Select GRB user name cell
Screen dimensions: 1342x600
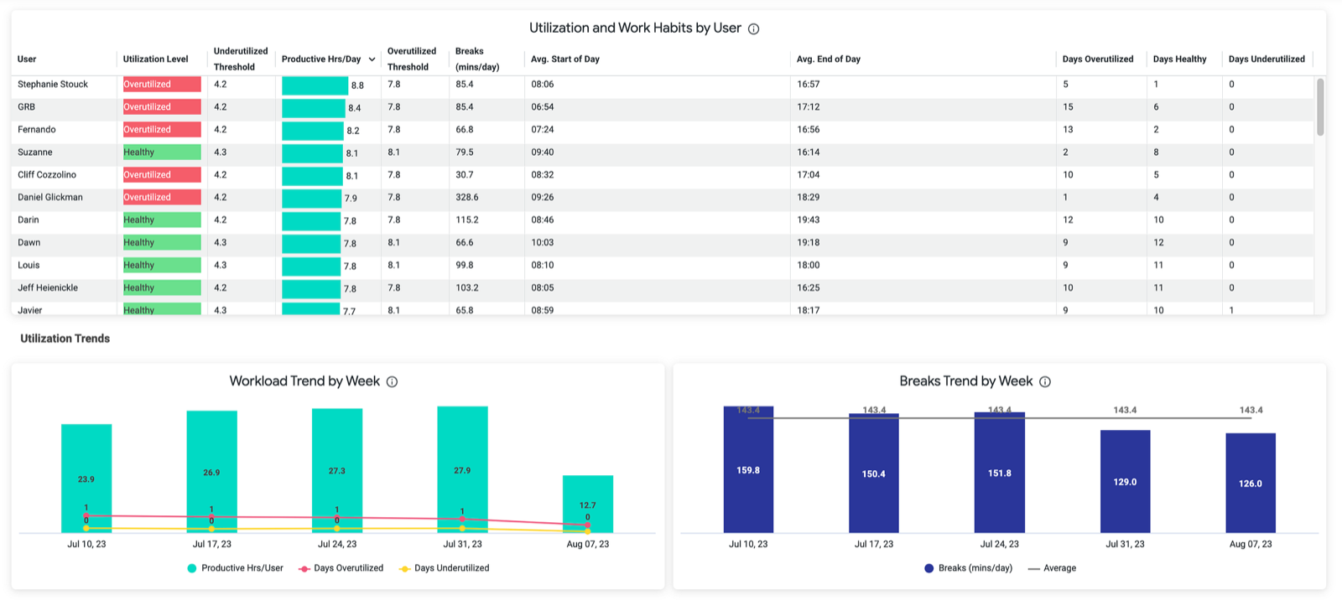(x=27, y=107)
